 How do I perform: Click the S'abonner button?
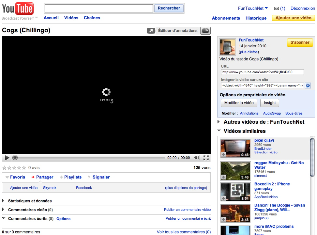pyautogui.click(x=300, y=42)
